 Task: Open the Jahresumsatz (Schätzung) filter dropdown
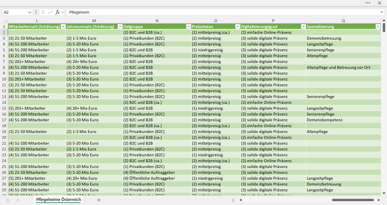tap(120, 27)
